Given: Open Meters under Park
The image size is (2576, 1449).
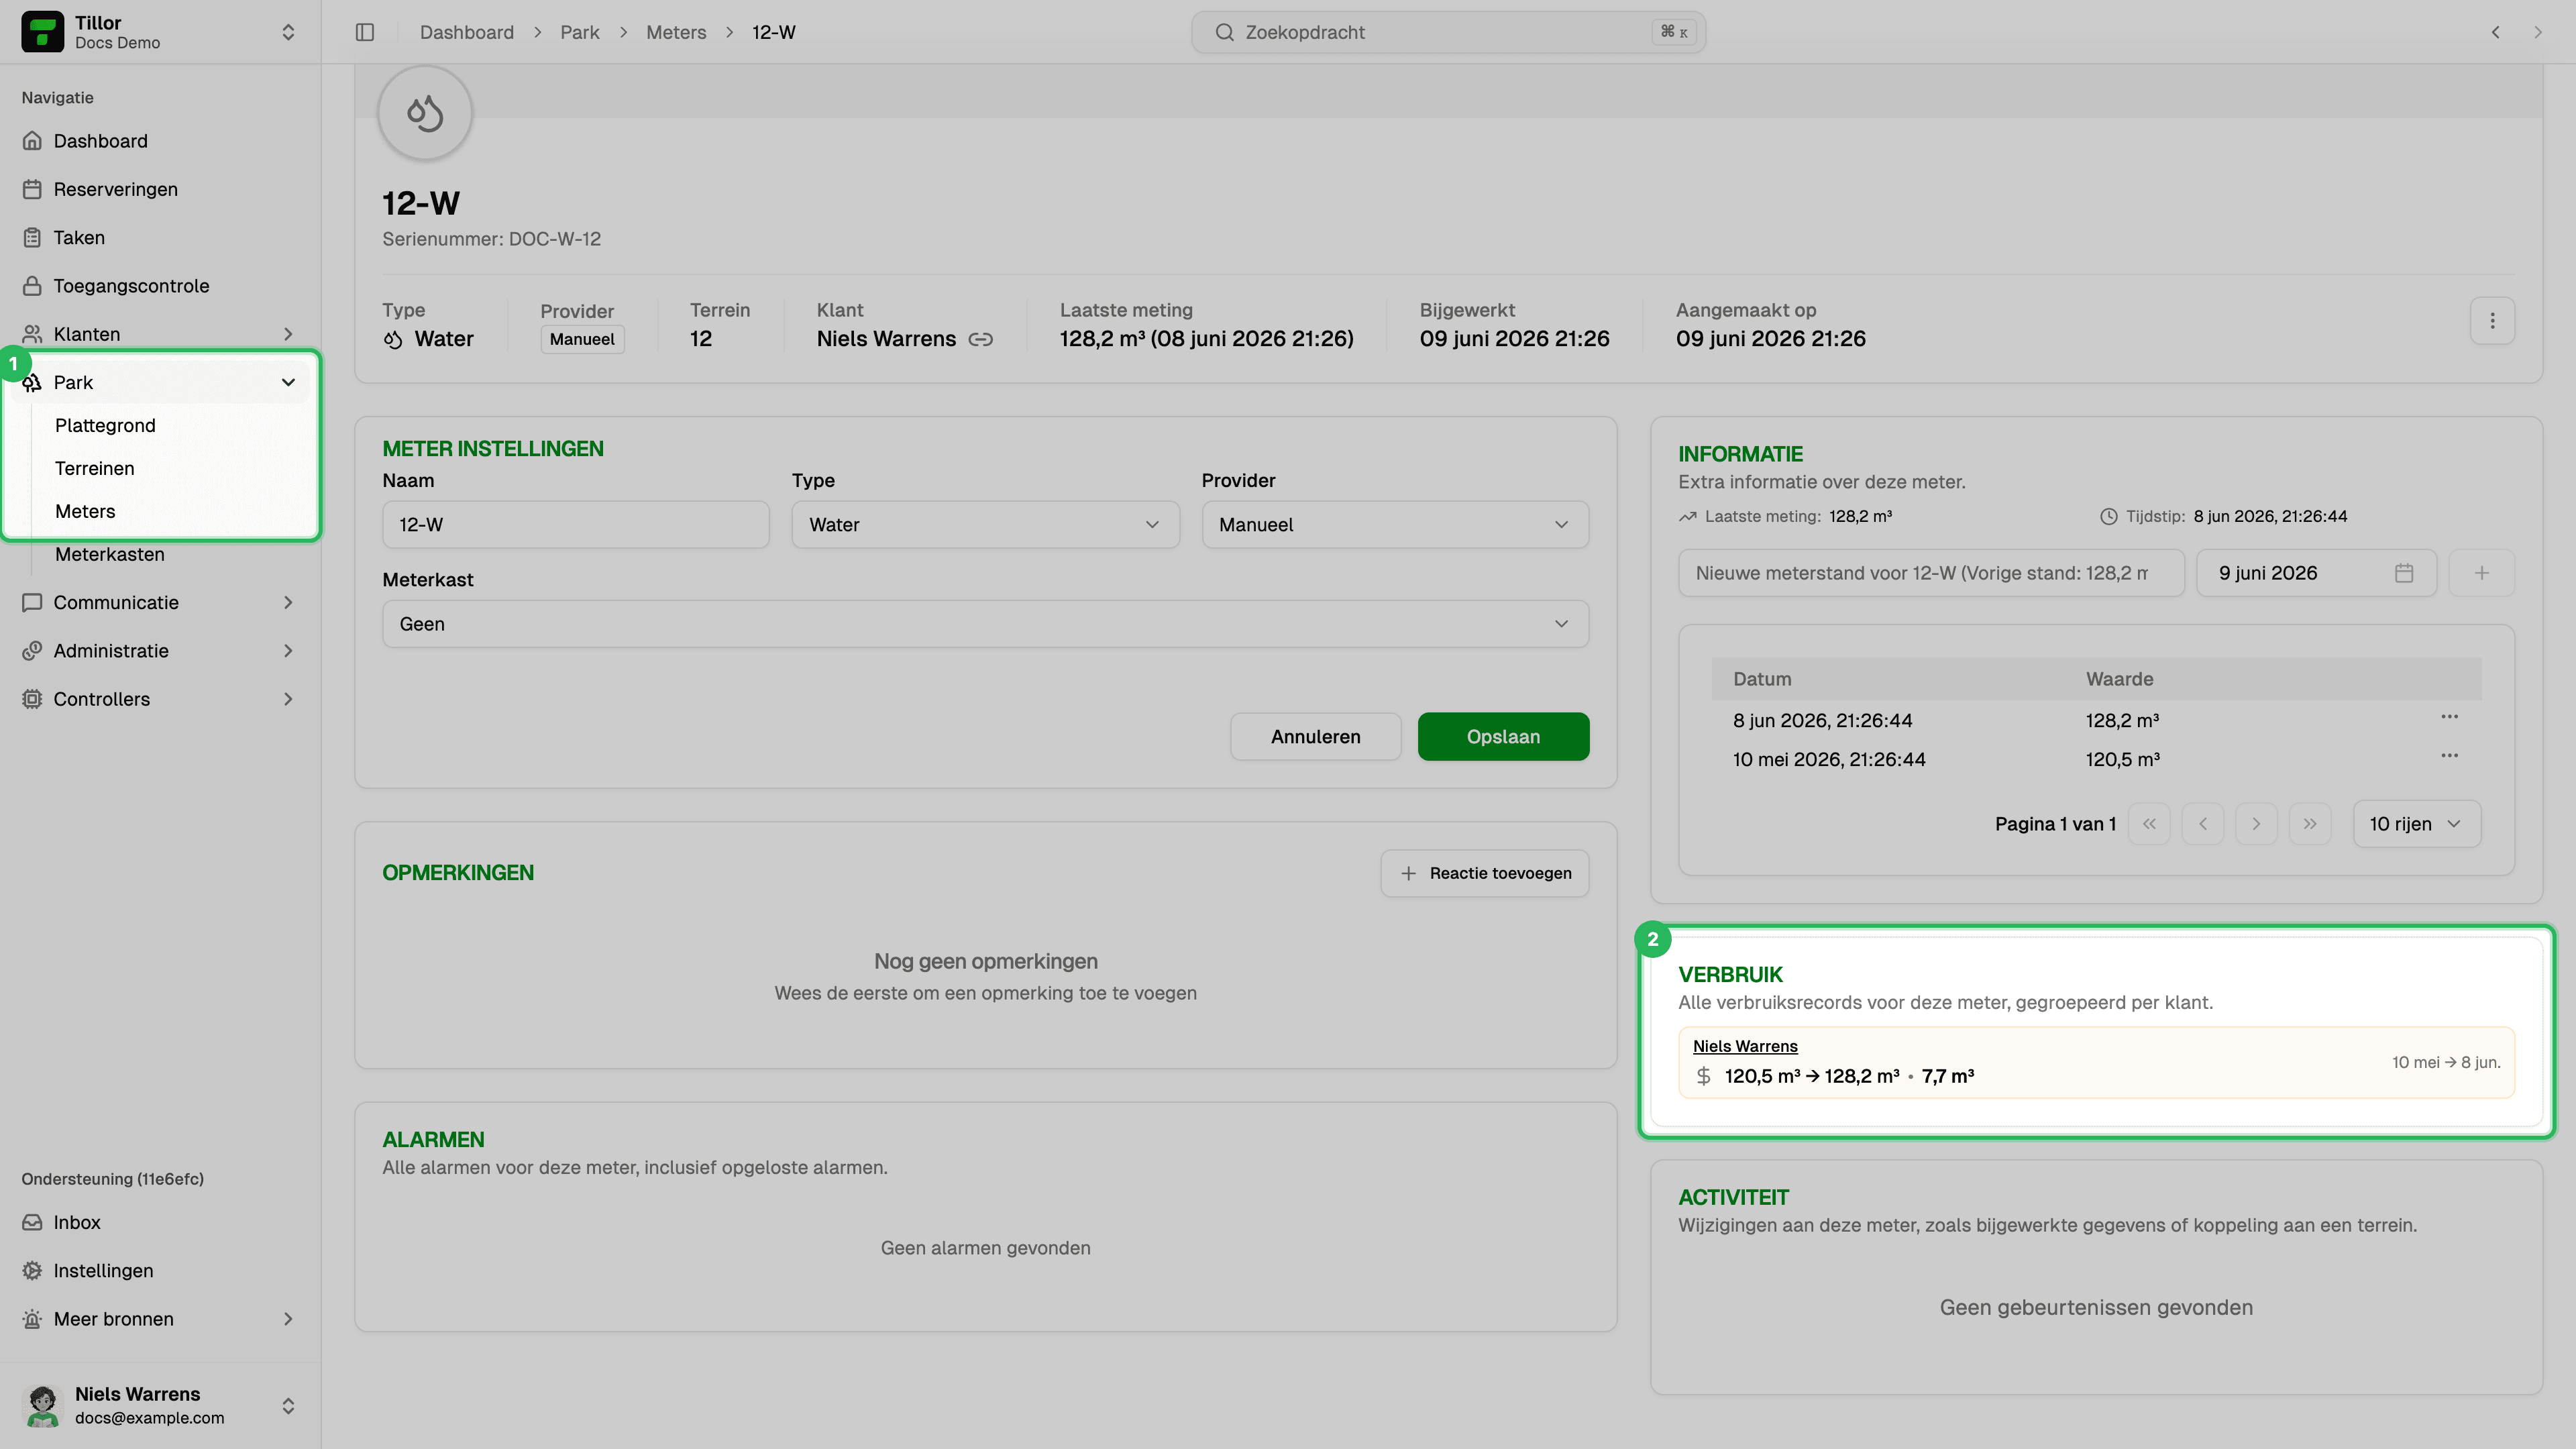Looking at the screenshot, I should point(85,511).
